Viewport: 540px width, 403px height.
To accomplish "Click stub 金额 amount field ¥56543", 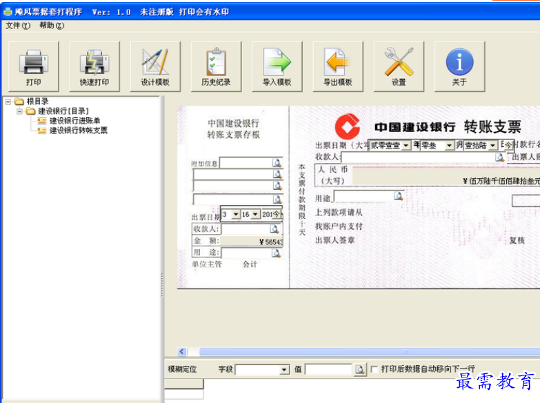I will click(x=251, y=242).
